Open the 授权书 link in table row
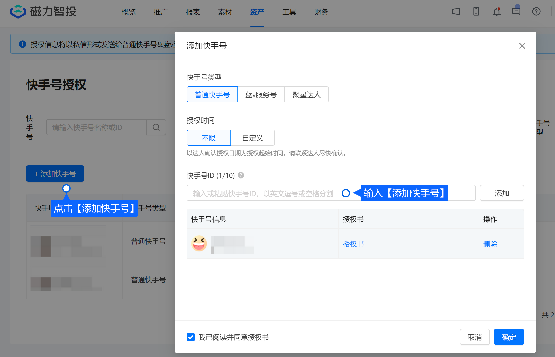This screenshot has width=555, height=357. [353, 244]
